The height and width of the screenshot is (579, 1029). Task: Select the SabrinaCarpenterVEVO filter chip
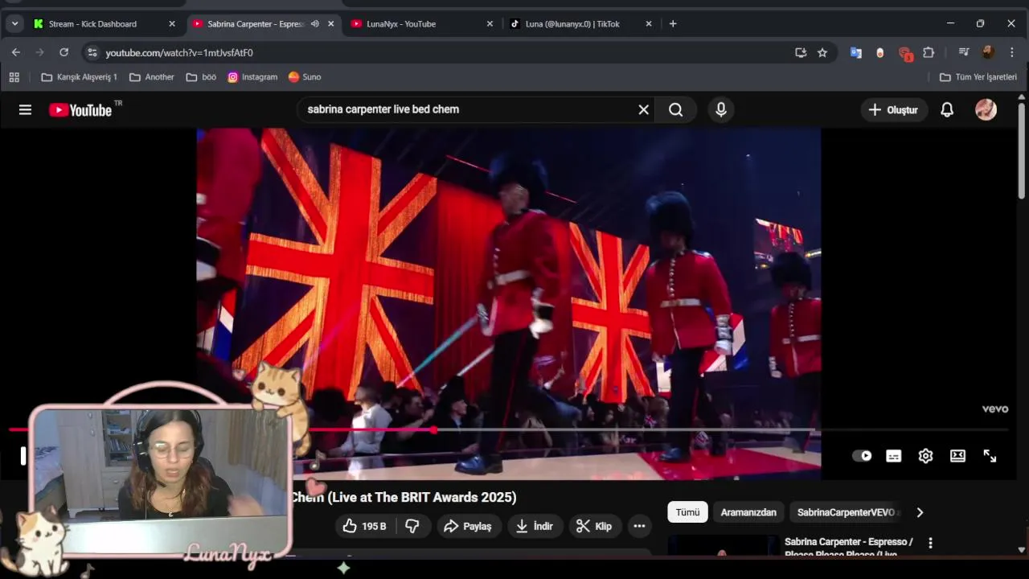pos(846,512)
